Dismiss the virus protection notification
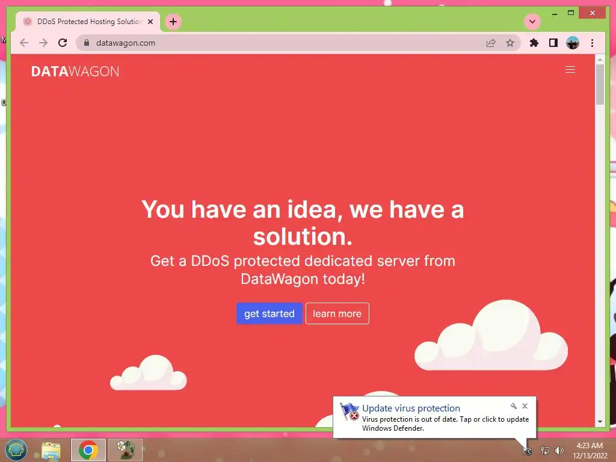Viewport: 616px width, 462px height. click(x=525, y=406)
